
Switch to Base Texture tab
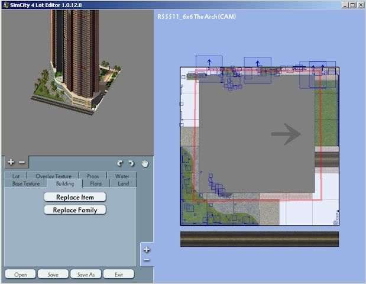pos(26,183)
